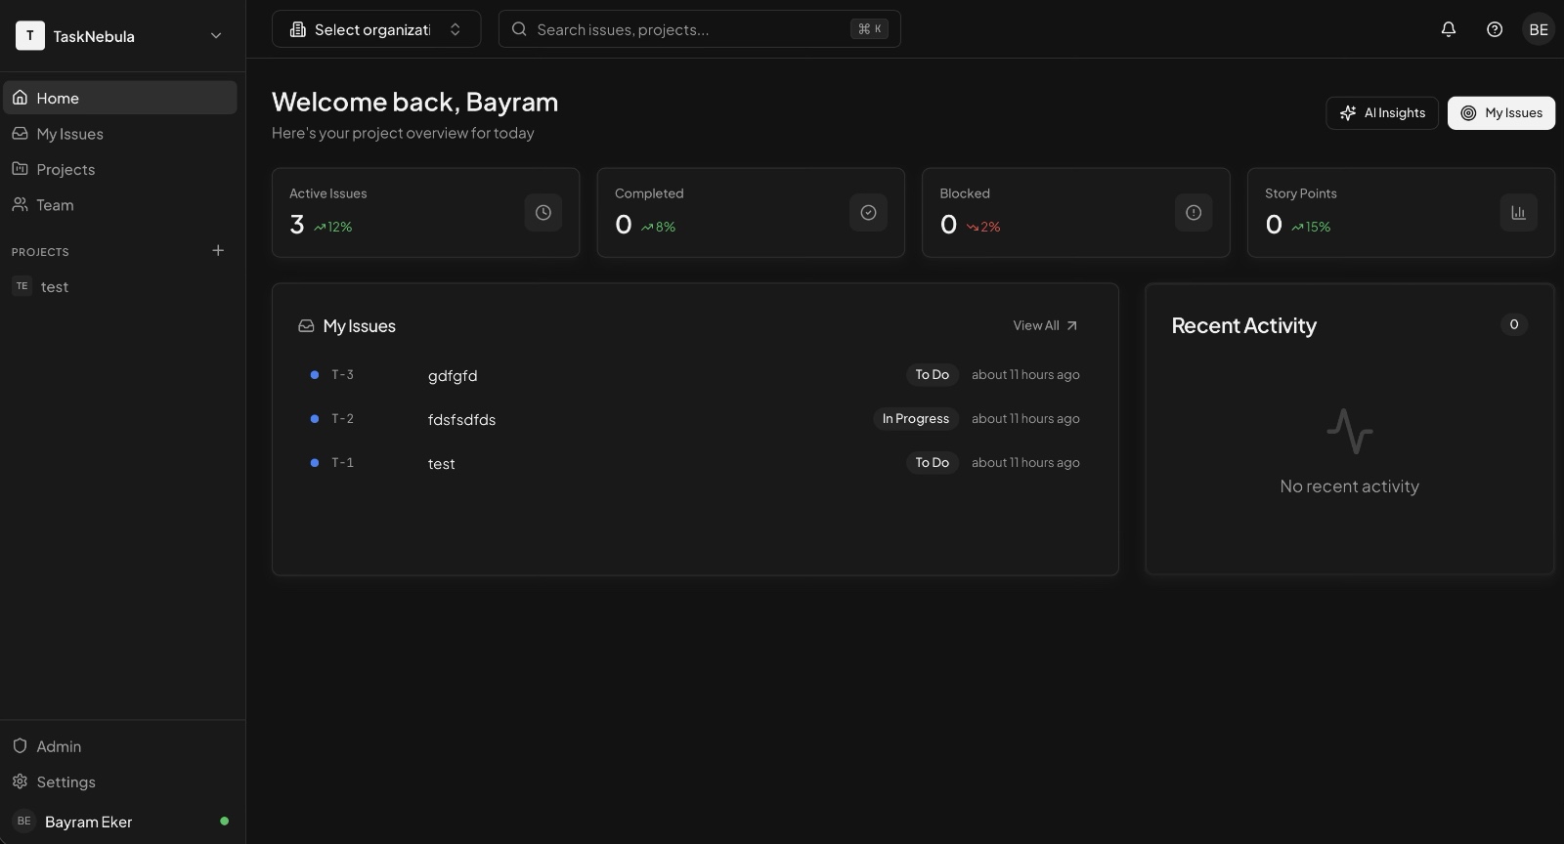
Task: Click the chart icon on the Story Points card
Action: pyautogui.click(x=1519, y=213)
